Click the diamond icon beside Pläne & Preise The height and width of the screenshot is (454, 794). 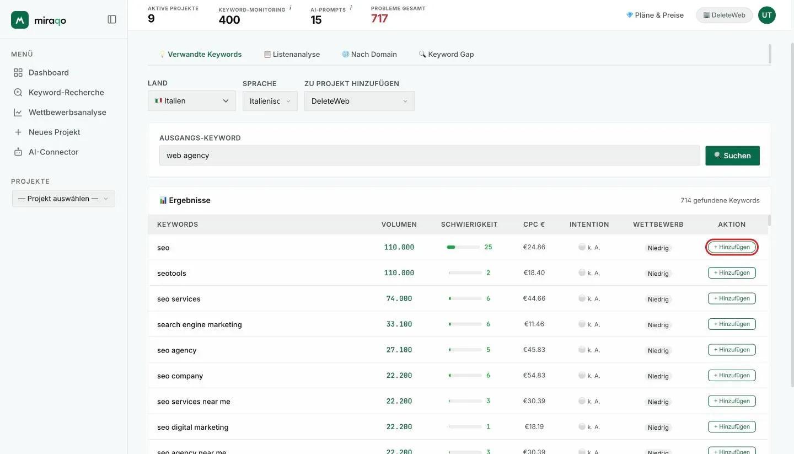coord(630,15)
